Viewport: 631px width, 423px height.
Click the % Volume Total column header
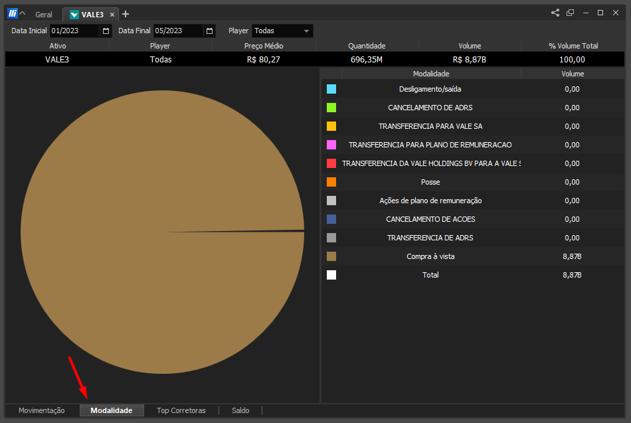[x=573, y=46]
